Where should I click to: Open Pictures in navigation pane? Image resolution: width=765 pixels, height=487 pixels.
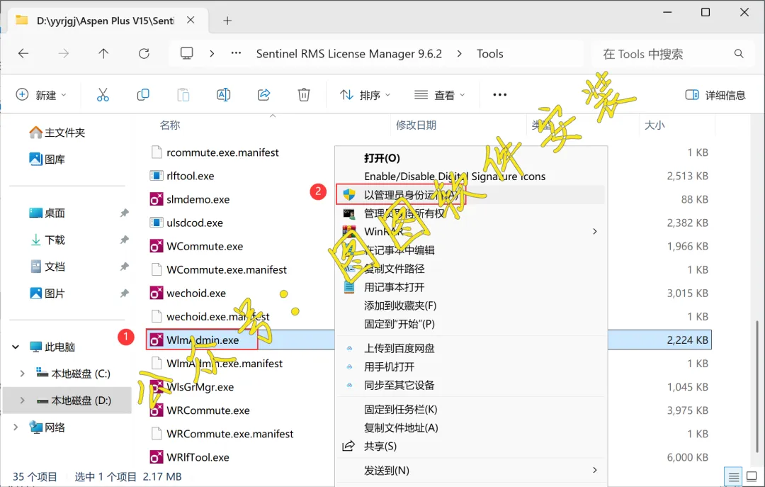click(48, 293)
